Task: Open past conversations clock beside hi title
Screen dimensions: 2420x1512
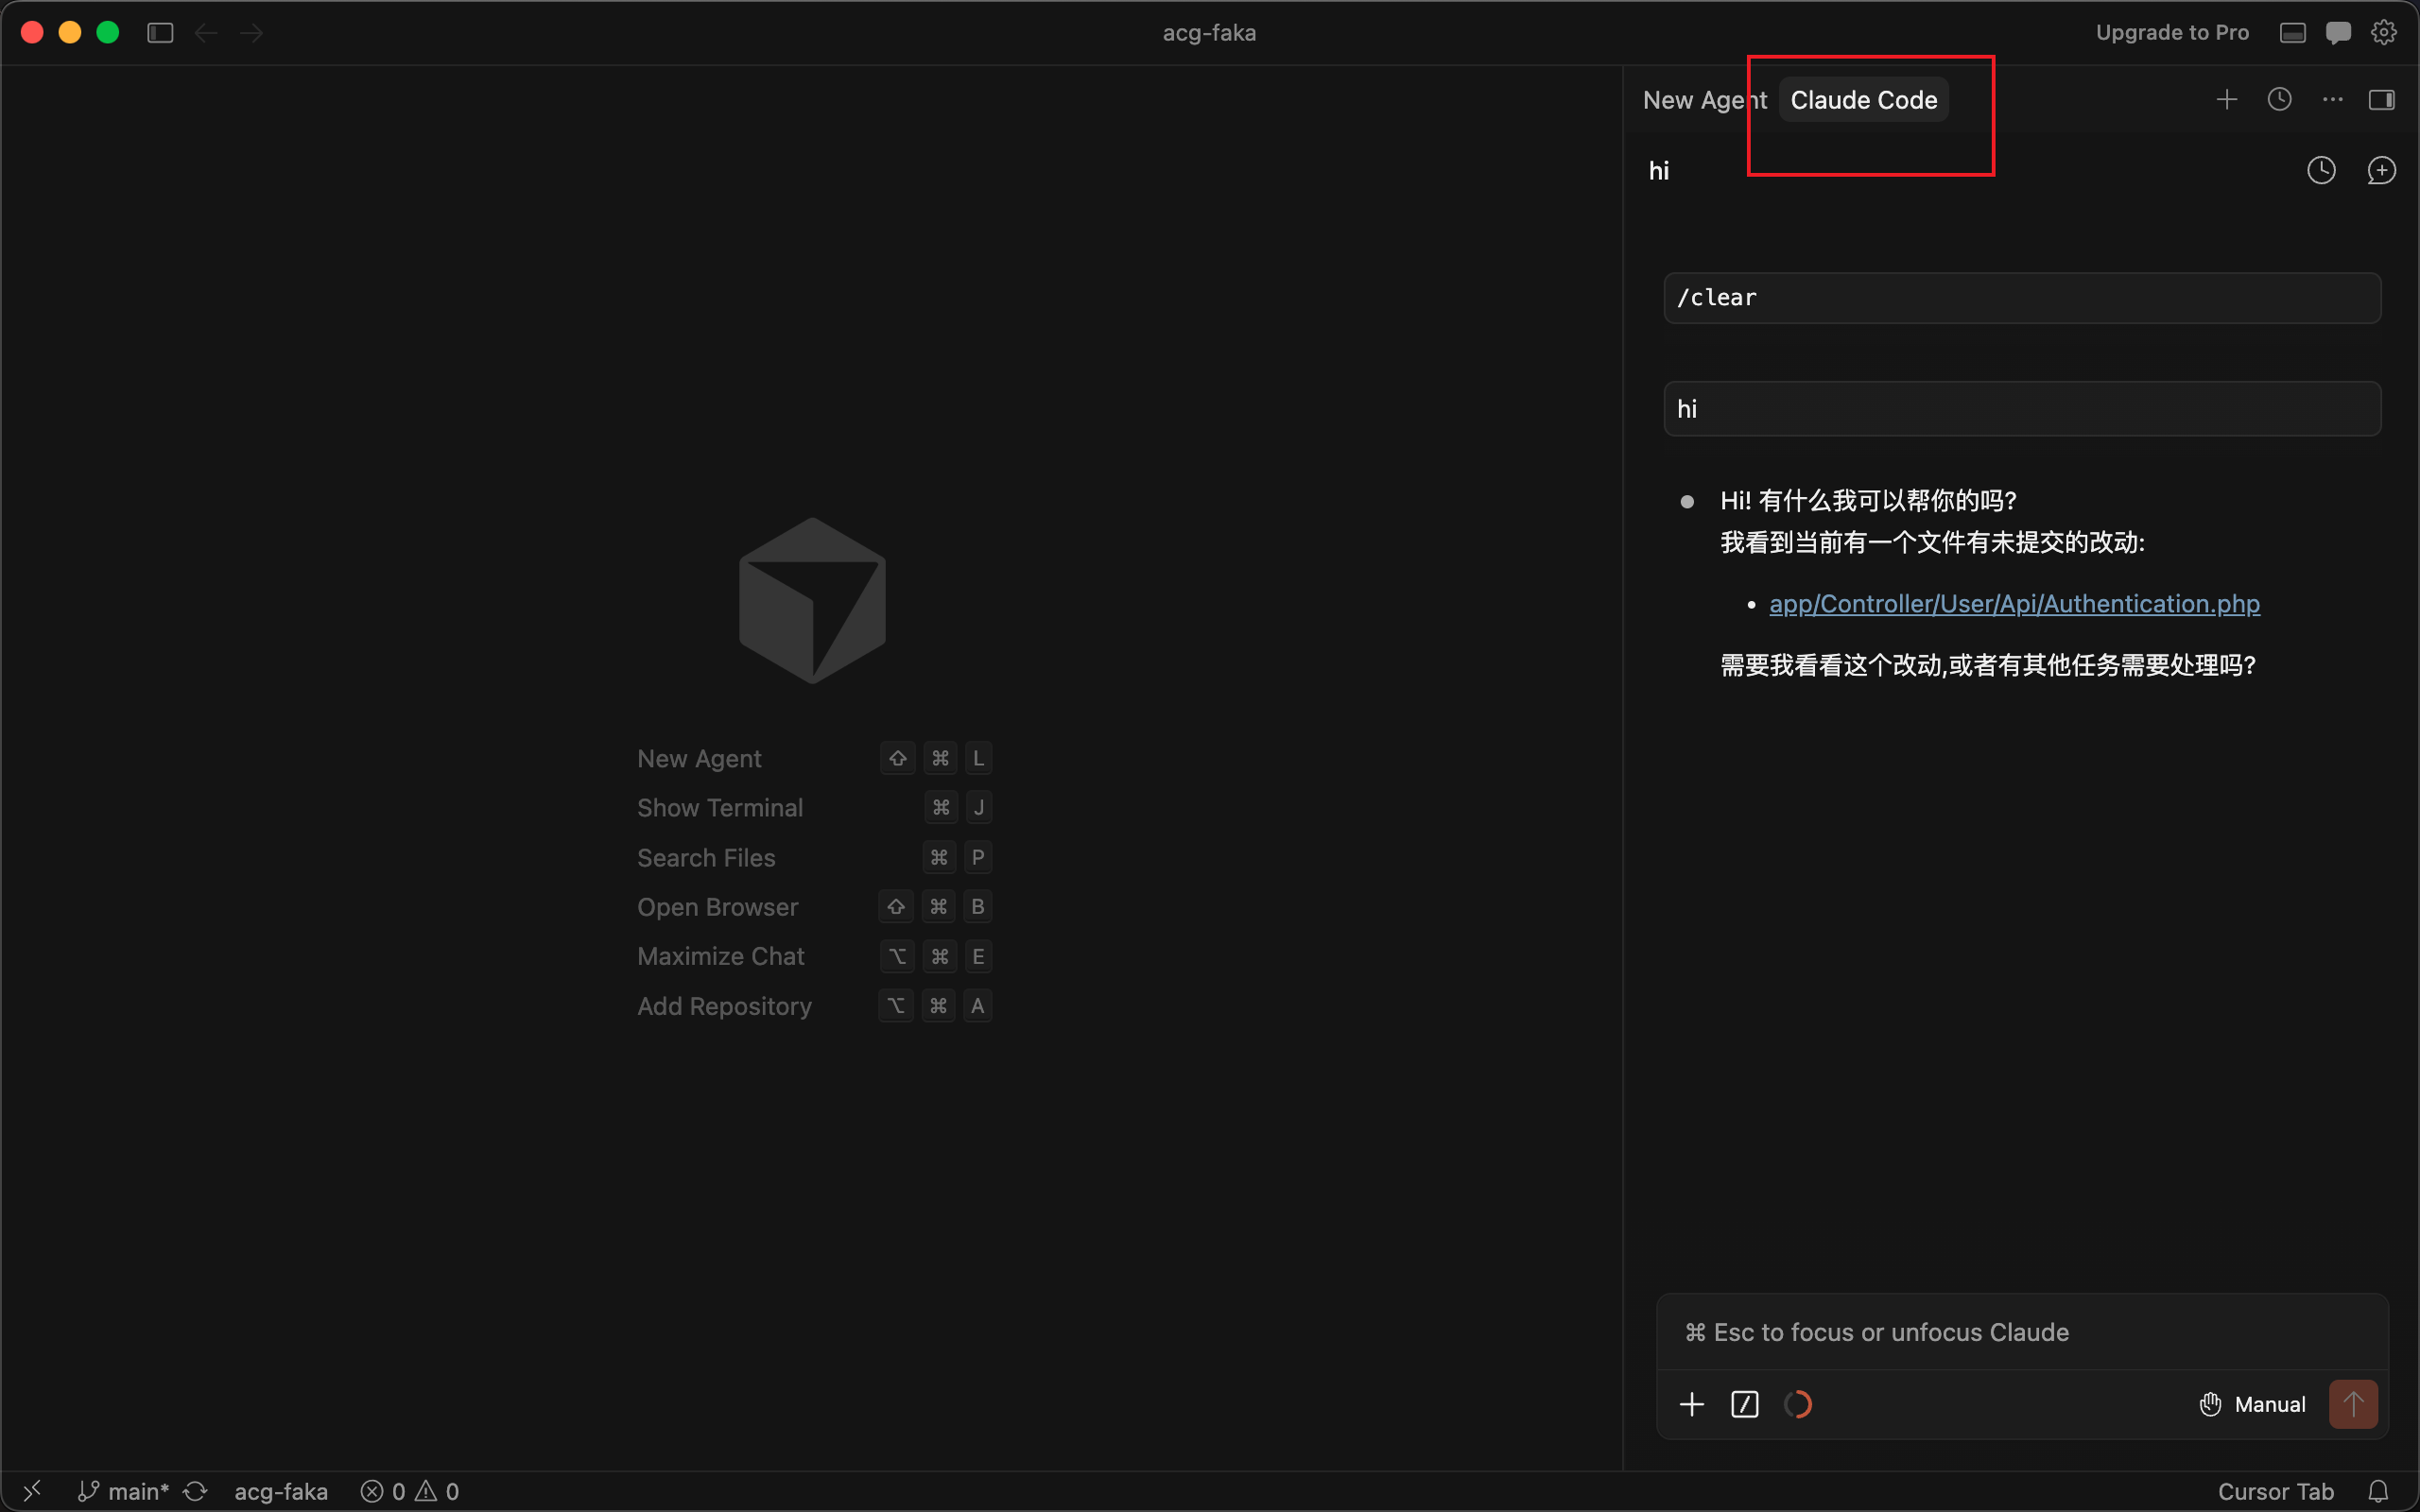Action: 2321,171
